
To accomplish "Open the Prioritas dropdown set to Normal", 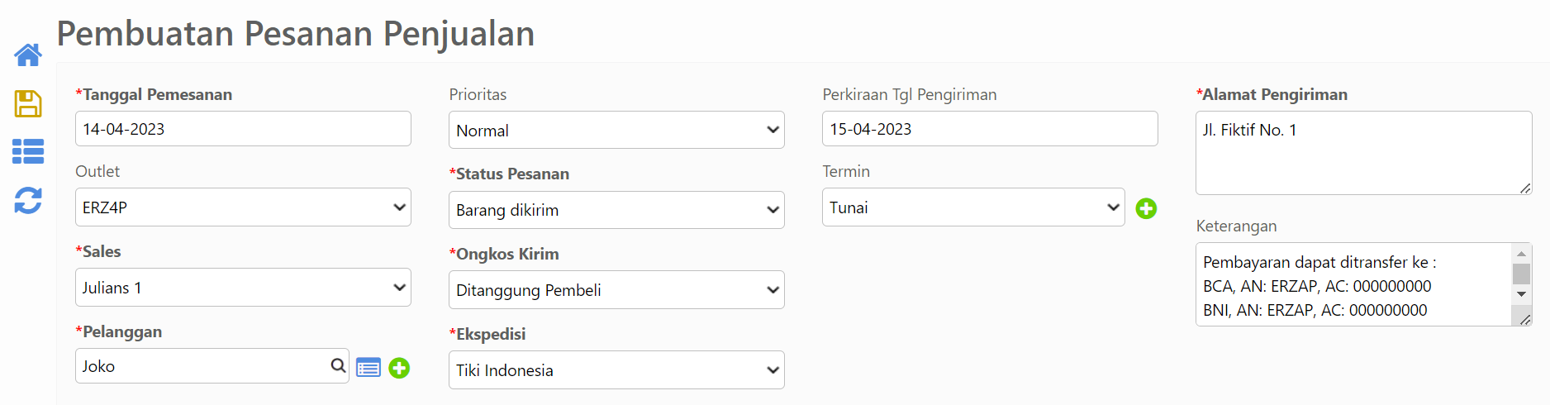I will (616, 130).
